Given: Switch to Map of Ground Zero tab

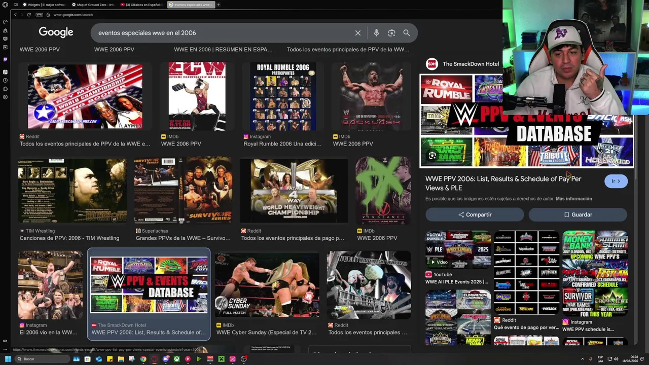Looking at the screenshot, I should point(94,5).
